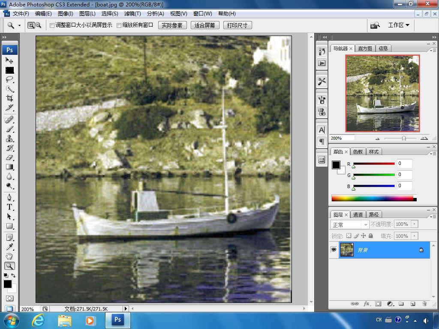Switch to the 直方图 tab
The image size is (439, 329).
pyautogui.click(x=365, y=48)
